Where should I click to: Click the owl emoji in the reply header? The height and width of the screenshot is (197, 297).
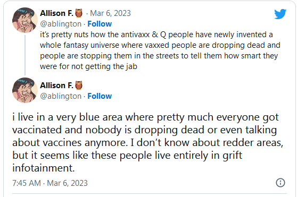pyautogui.click(x=79, y=85)
